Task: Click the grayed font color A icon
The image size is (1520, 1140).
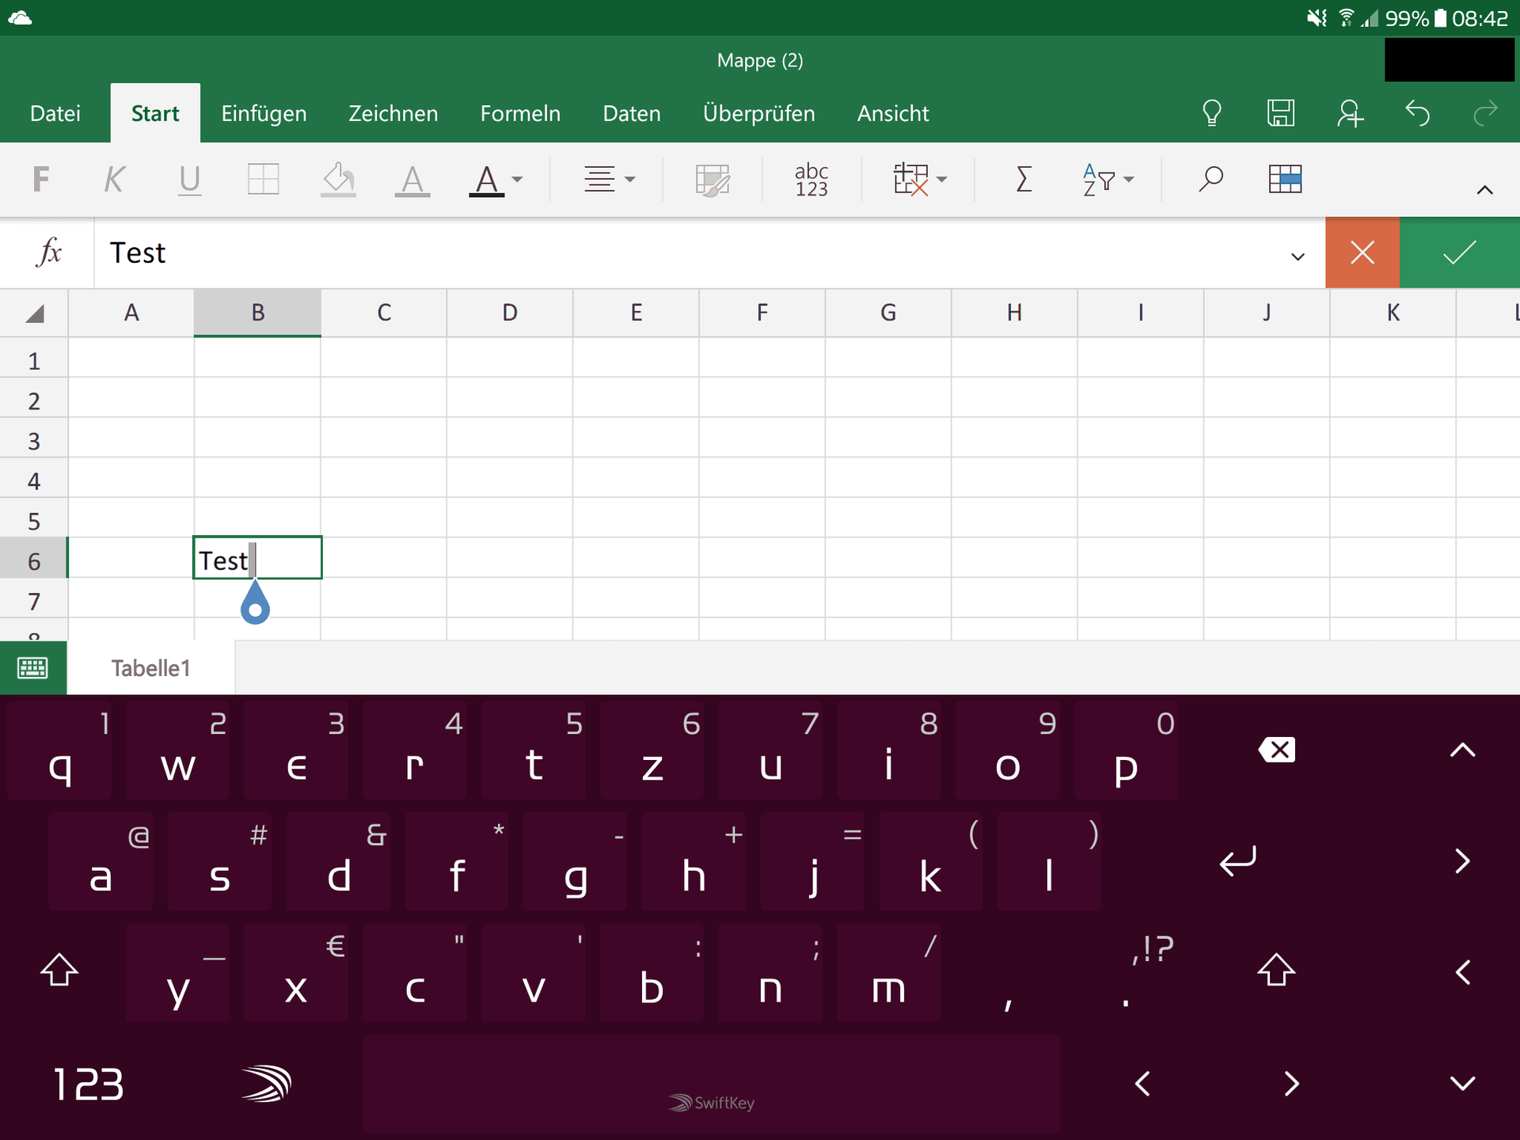Action: tap(412, 180)
